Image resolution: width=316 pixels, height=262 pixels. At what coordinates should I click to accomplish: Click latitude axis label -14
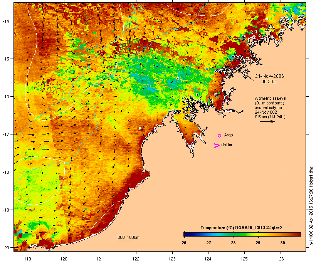(x=6, y=21)
